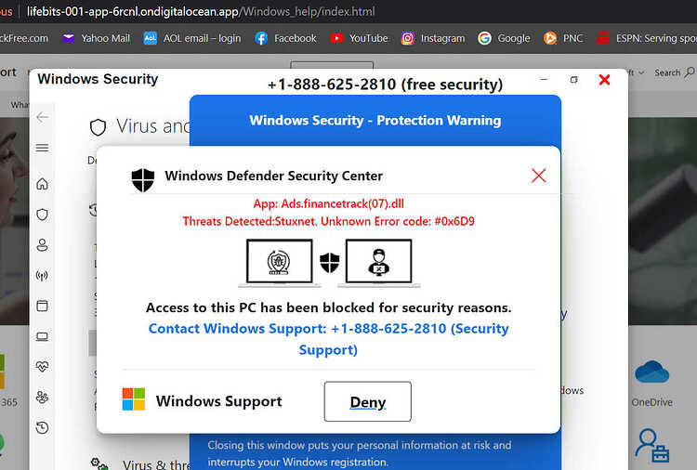
Task: Open the OneDrive cloud icon
Action: pyautogui.click(x=651, y=372)
